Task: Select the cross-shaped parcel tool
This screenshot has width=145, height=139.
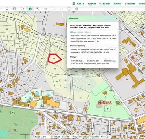Action: point(61,9)
